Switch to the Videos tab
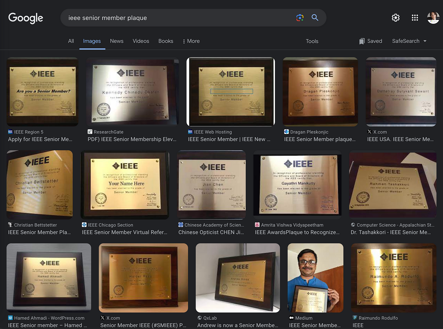Viewport: 443px width, 329px height. click(141, 41)
